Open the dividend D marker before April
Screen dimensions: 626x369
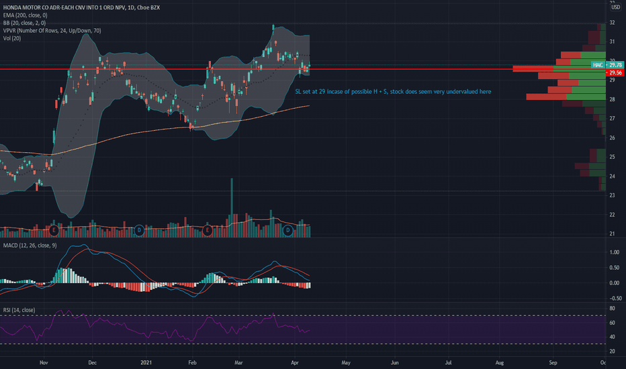(288, 230)
